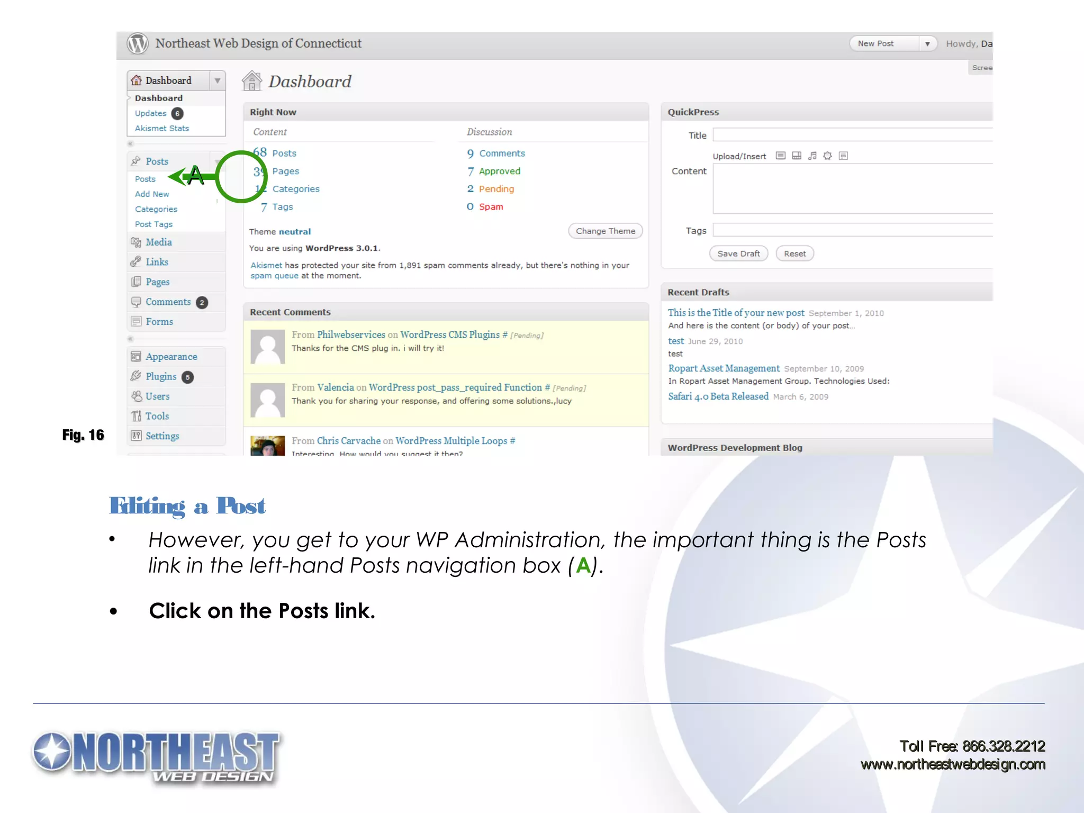Screen dimensions: 1084x813
Task: Open the 7 Approved comments link
Action: click(x=494, y=171)
